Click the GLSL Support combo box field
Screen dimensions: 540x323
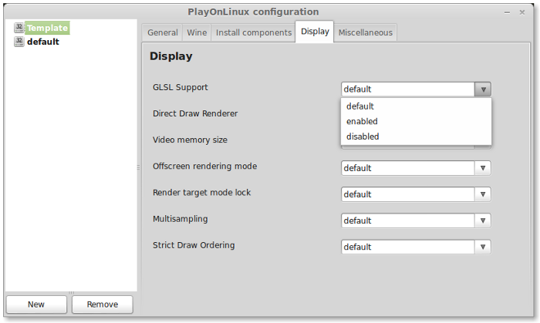coord(408,89)
